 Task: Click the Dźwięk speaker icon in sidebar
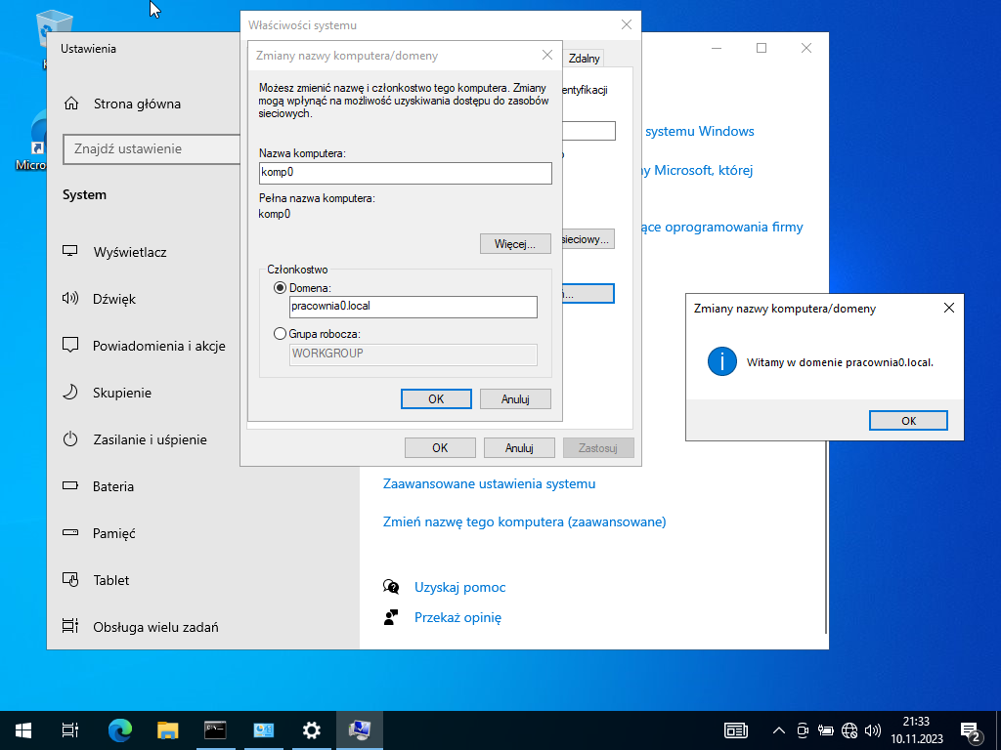tap(70, 298)
